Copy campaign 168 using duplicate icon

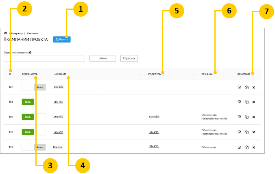(247, 102)
